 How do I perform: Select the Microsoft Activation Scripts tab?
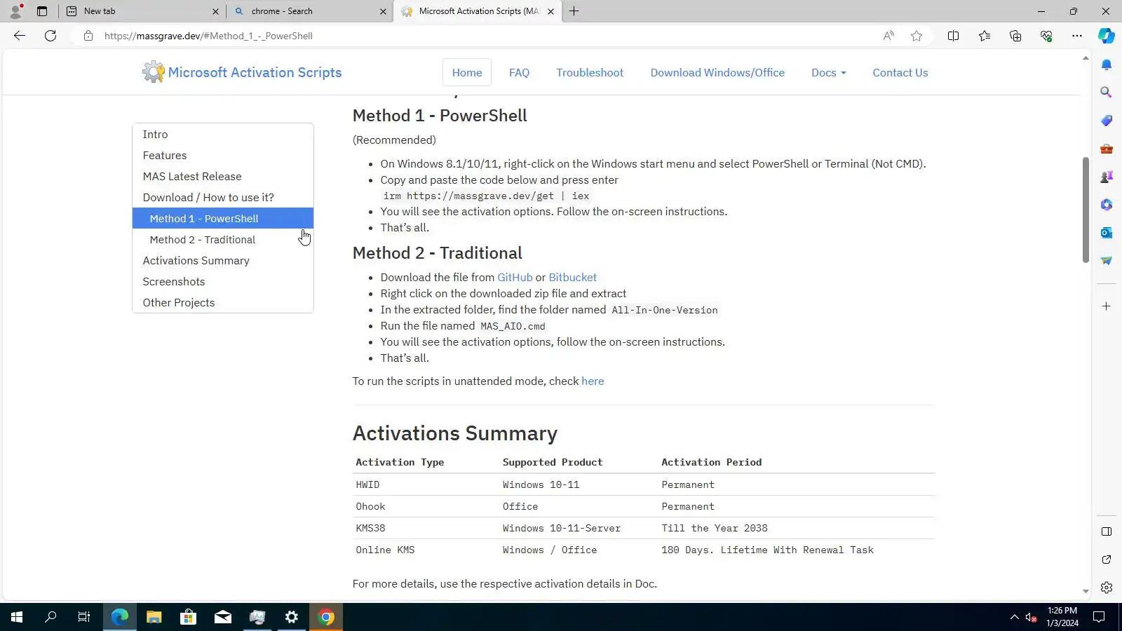pyautogui.click(x=478, y=11)
